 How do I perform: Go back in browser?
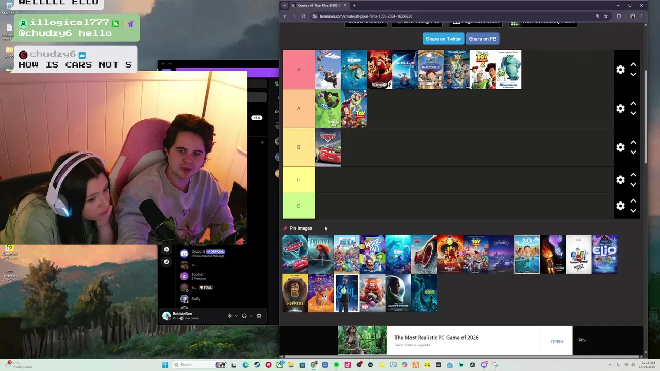[x=285, y=16]
